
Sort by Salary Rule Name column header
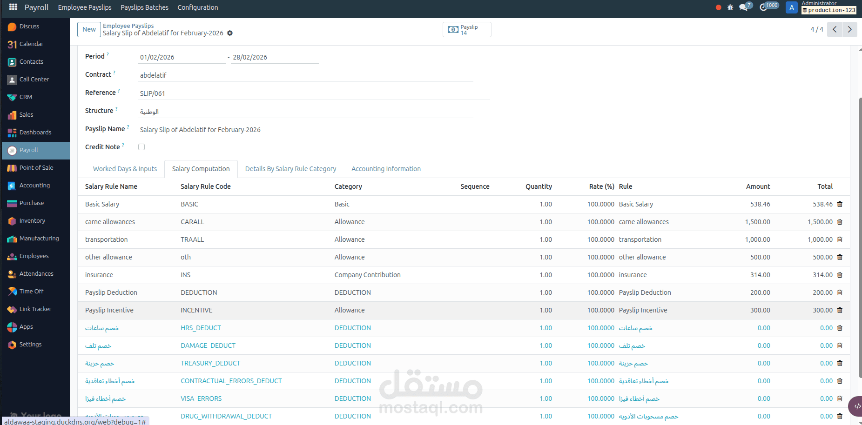[x=111, y=186]
